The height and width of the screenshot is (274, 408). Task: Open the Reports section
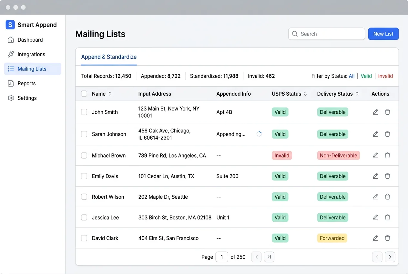point(26,83)
